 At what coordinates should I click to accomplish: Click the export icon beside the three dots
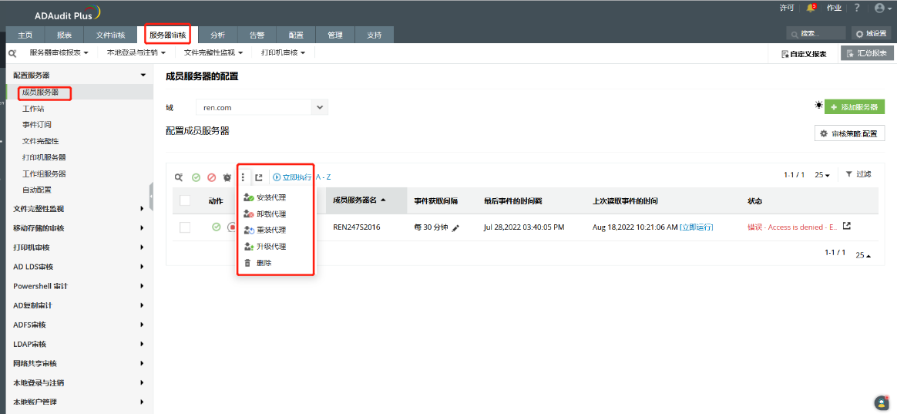[x=259, y=177]
